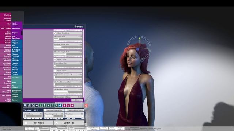The width and height of the screenshot is (234, 131).
Task: Click the green crossed tools icon
Action: (56, 106)
